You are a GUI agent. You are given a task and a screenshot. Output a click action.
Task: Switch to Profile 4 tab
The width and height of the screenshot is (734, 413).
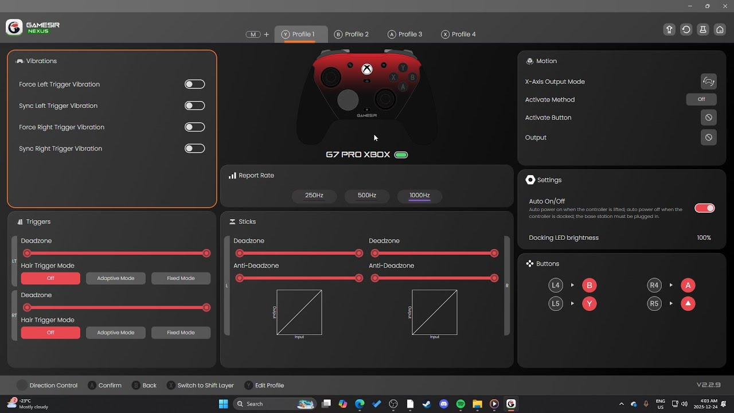click(x=458, y=34)
